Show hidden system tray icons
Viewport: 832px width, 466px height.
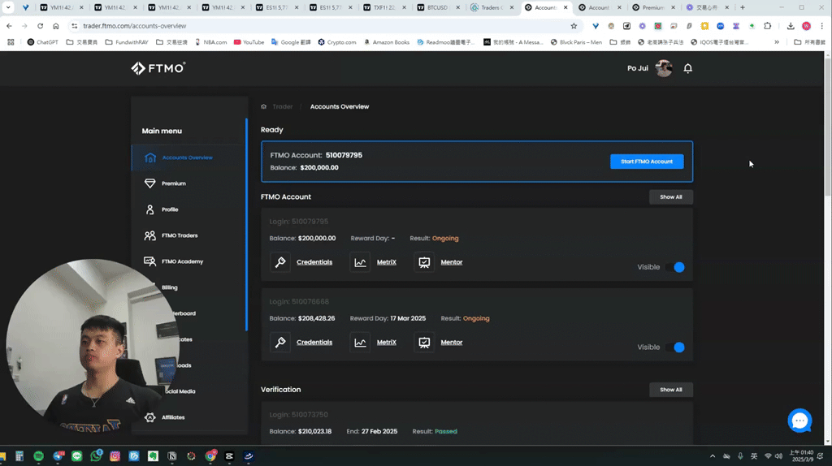(x=712, y=456)
